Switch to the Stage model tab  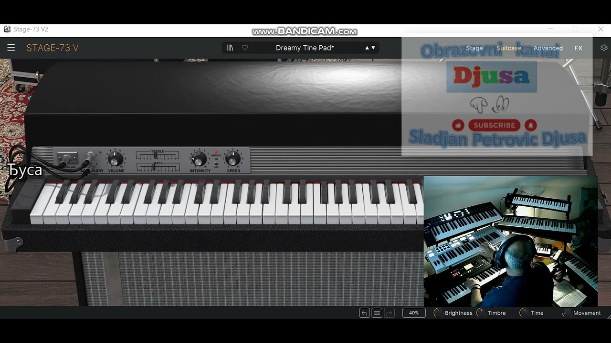tap(474, 48)
